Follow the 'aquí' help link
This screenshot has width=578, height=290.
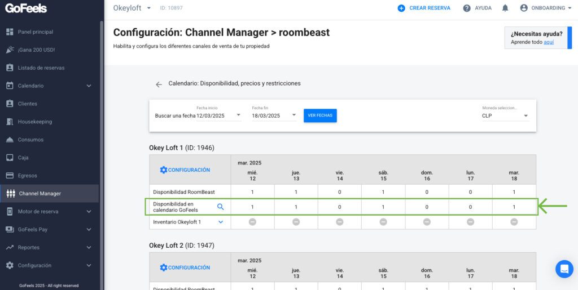[548, 42]
